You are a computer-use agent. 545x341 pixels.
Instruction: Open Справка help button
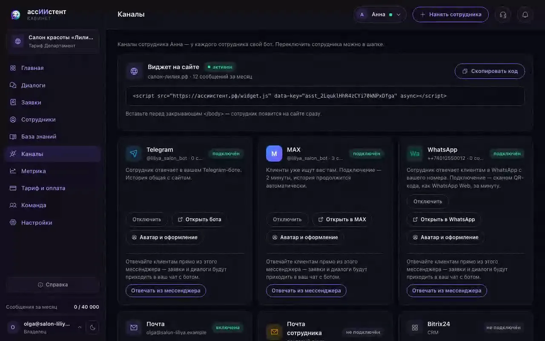53,285
